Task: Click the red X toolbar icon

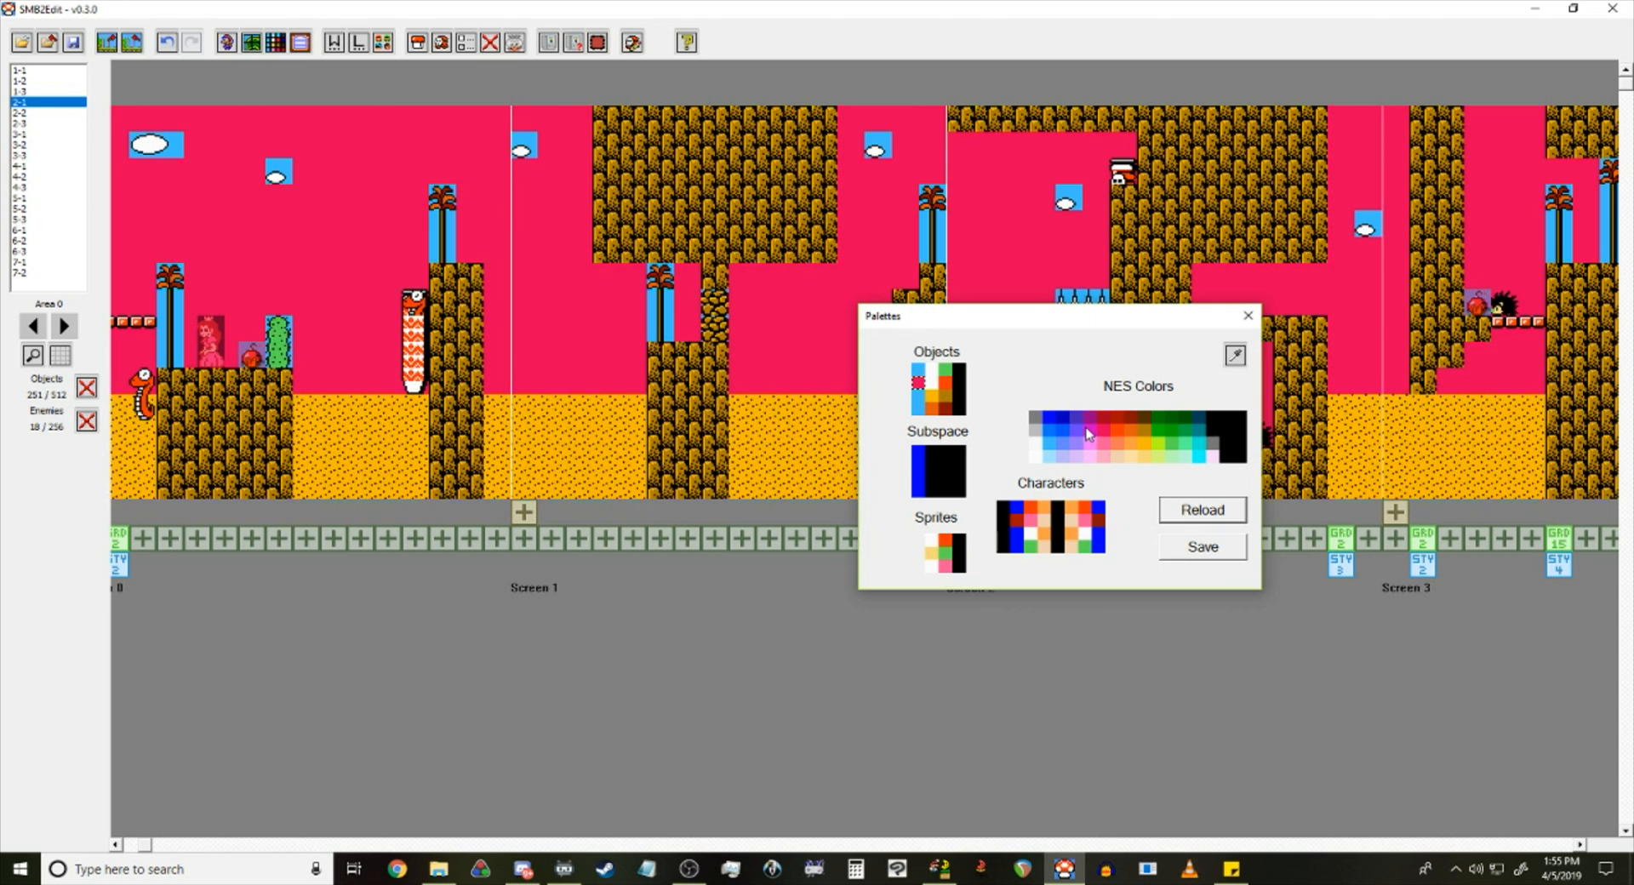Action: coord(490,43)
